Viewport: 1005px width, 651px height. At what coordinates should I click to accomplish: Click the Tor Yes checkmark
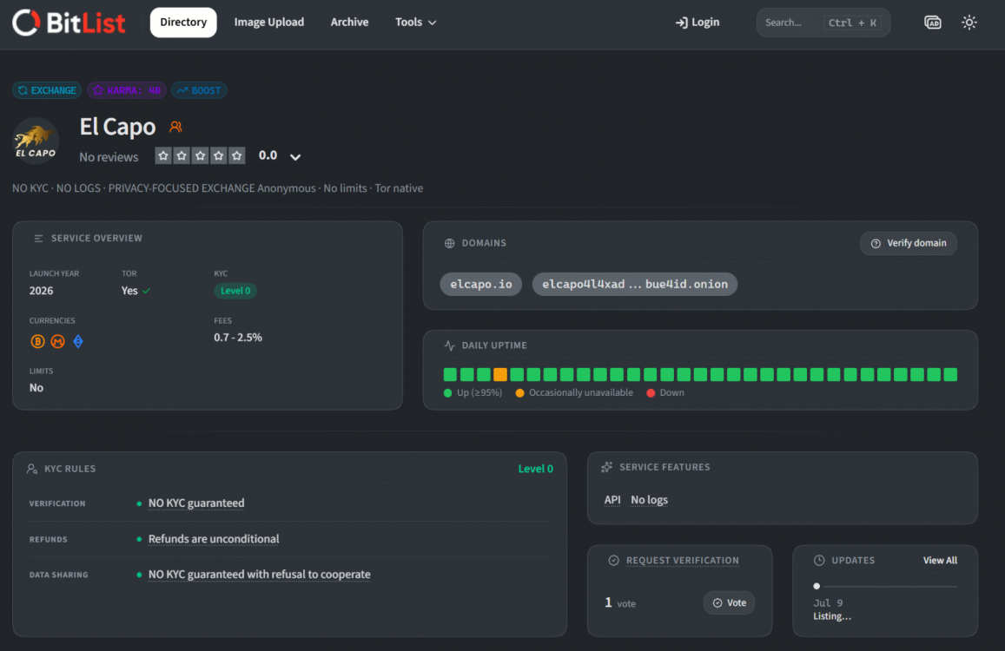pyautogui.click(x=147, y=291)
